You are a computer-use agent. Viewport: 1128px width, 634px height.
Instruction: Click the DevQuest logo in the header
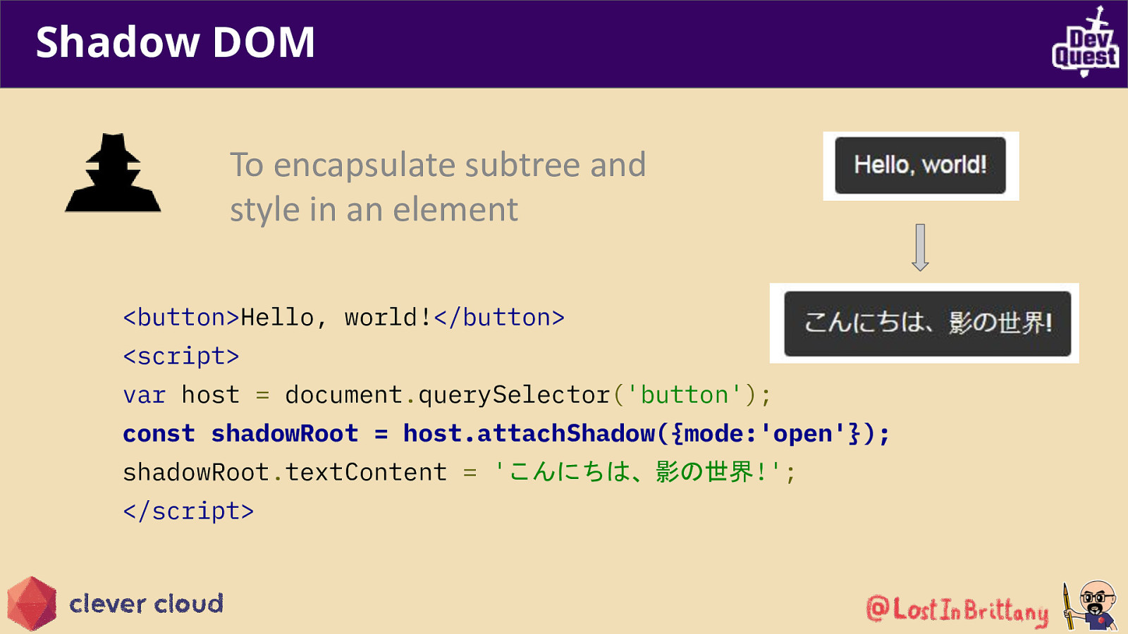tap(1085, 41)
